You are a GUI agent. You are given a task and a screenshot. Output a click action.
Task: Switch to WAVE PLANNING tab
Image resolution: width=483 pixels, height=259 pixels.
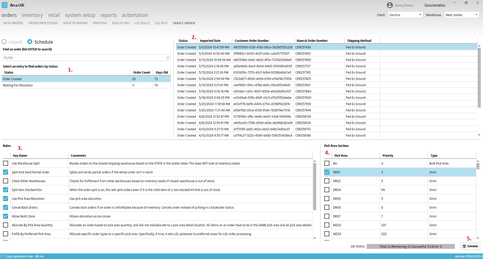(75, 23)
